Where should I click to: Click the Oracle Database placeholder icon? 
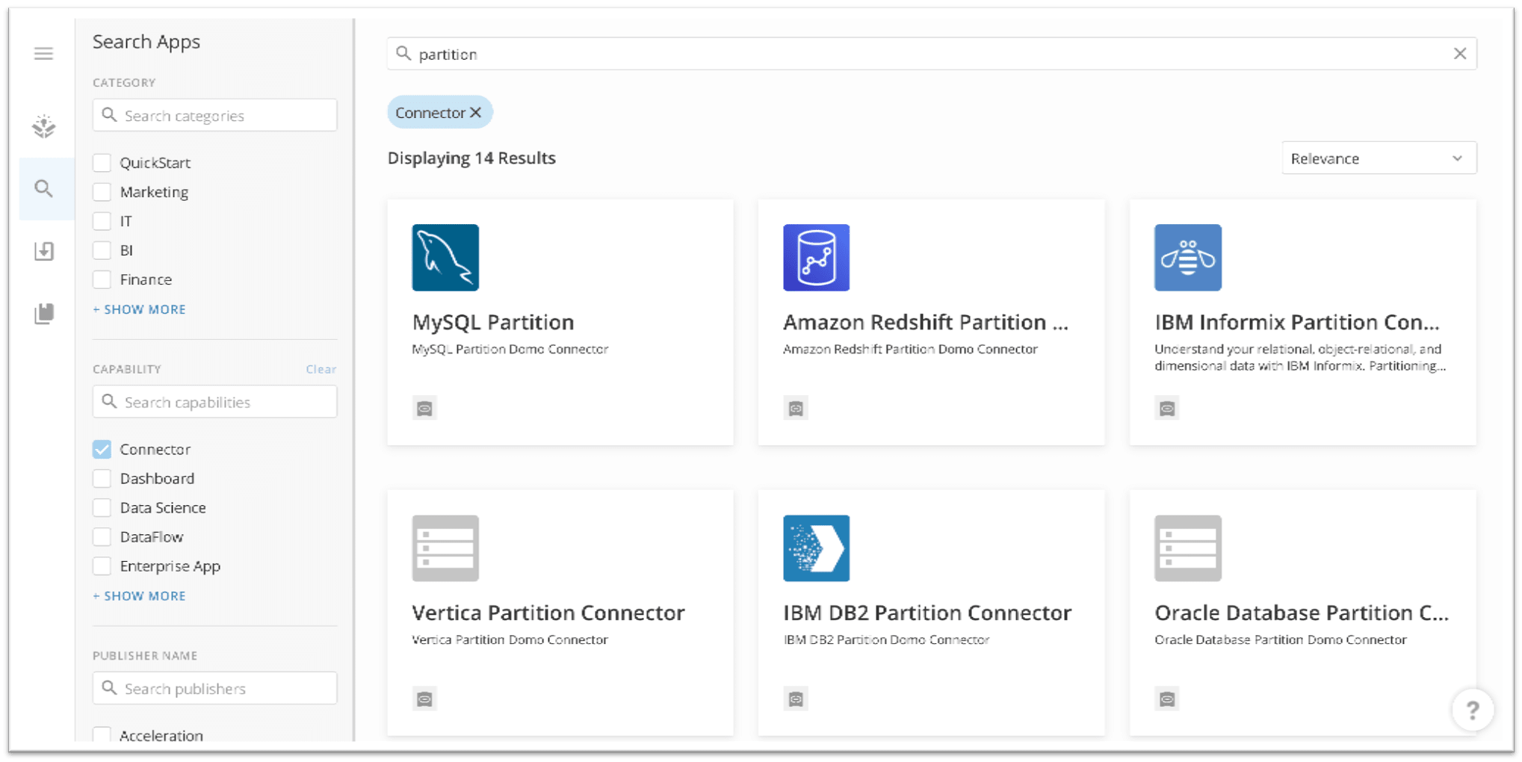(1187, 548)
